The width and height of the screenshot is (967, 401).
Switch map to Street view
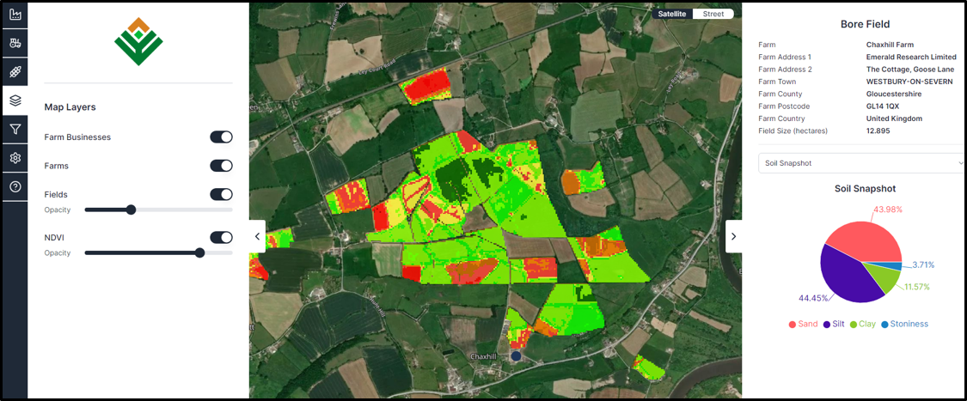(713, 14)
